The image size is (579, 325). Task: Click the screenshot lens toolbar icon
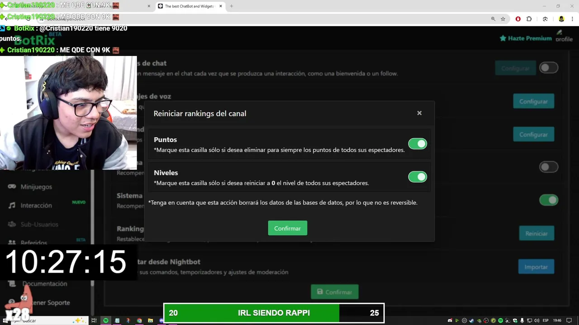(545, 19)
